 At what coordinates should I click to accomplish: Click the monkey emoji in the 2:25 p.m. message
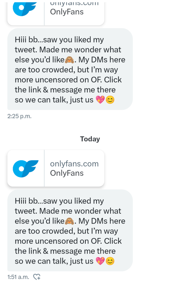(69, 60)
